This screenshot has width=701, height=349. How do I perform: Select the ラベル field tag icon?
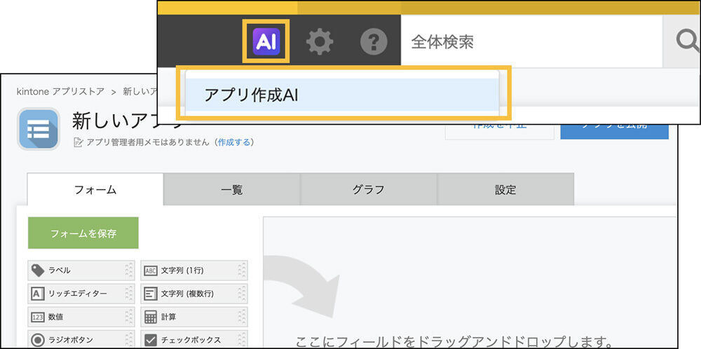tap(38, 271)
